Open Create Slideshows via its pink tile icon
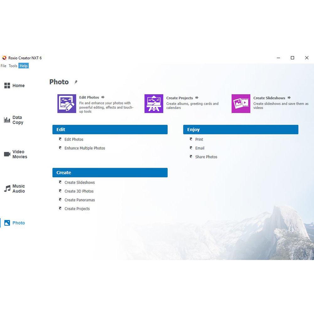 (241, 104)
